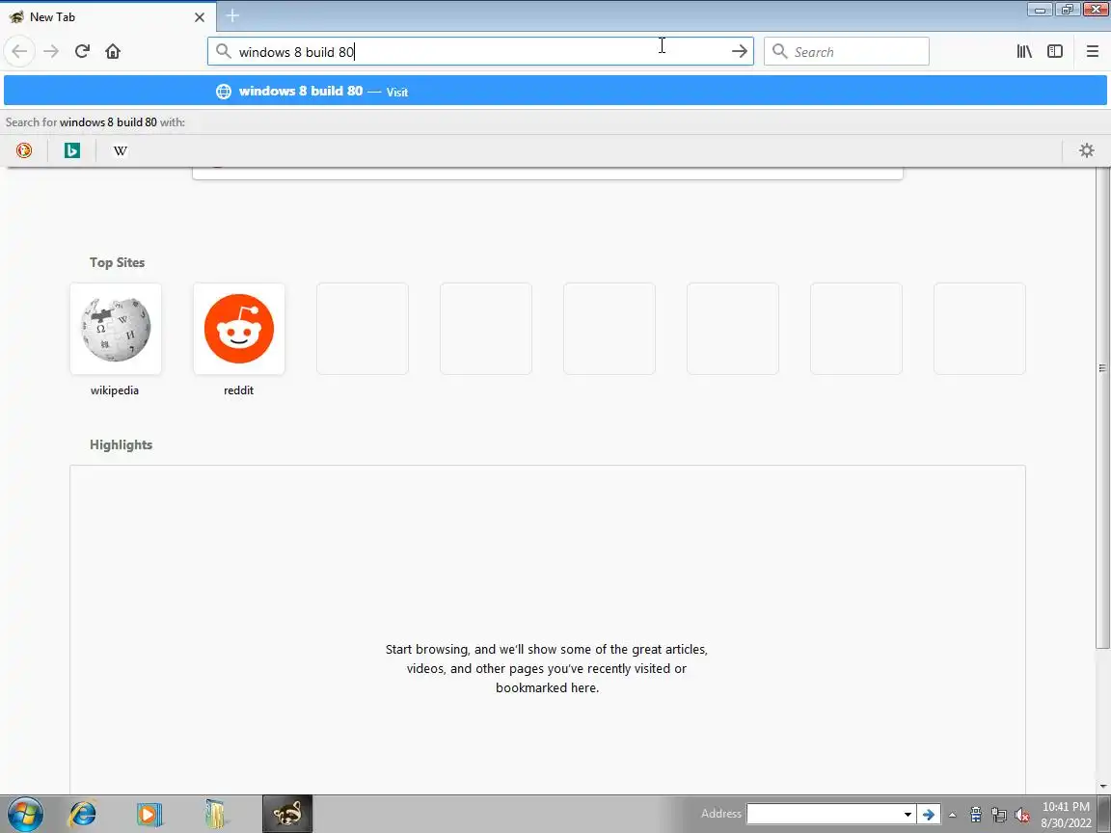Open the file explorer taskbar icon
Image resolution: width=1111 pixels, height=833 pixels.
pos(215,814)
